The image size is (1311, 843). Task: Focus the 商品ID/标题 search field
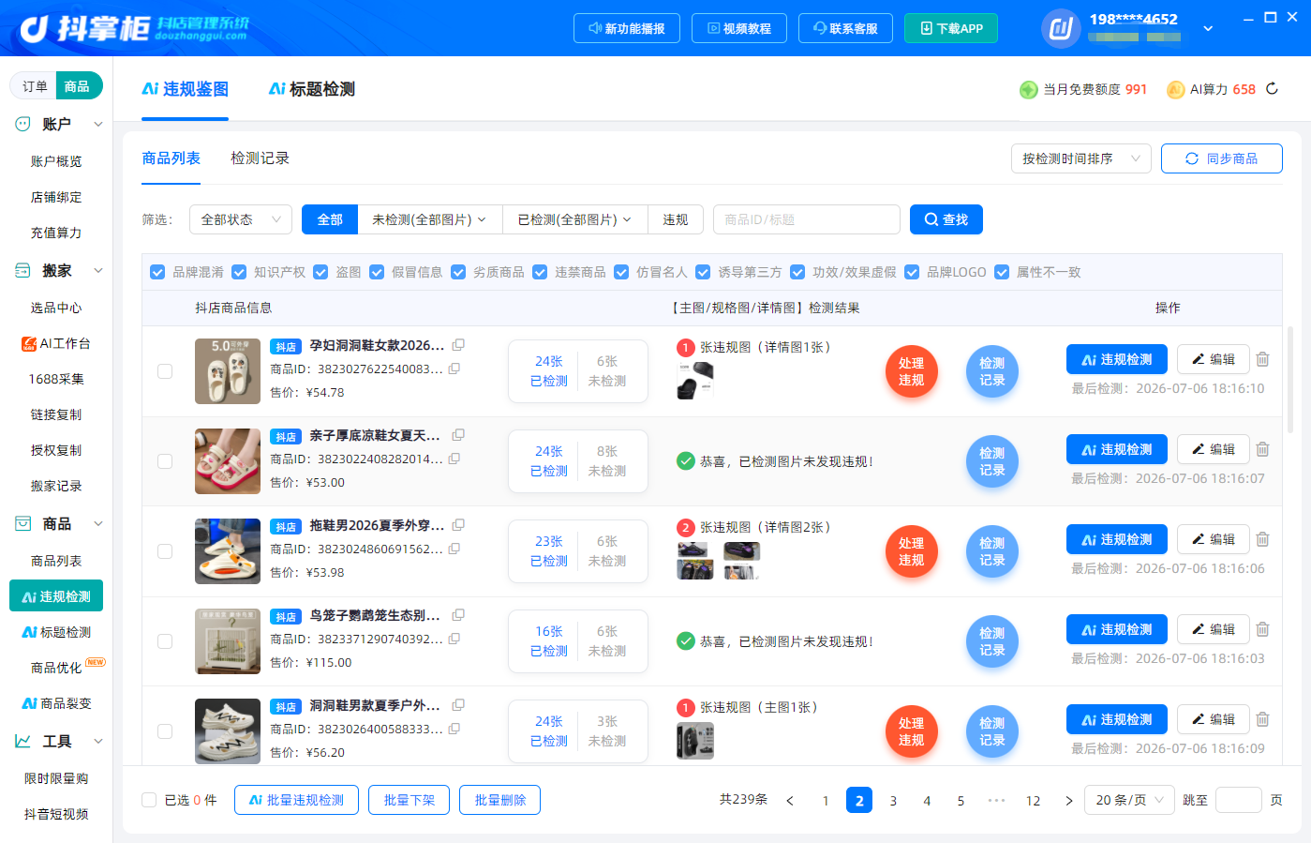(806, 219)
